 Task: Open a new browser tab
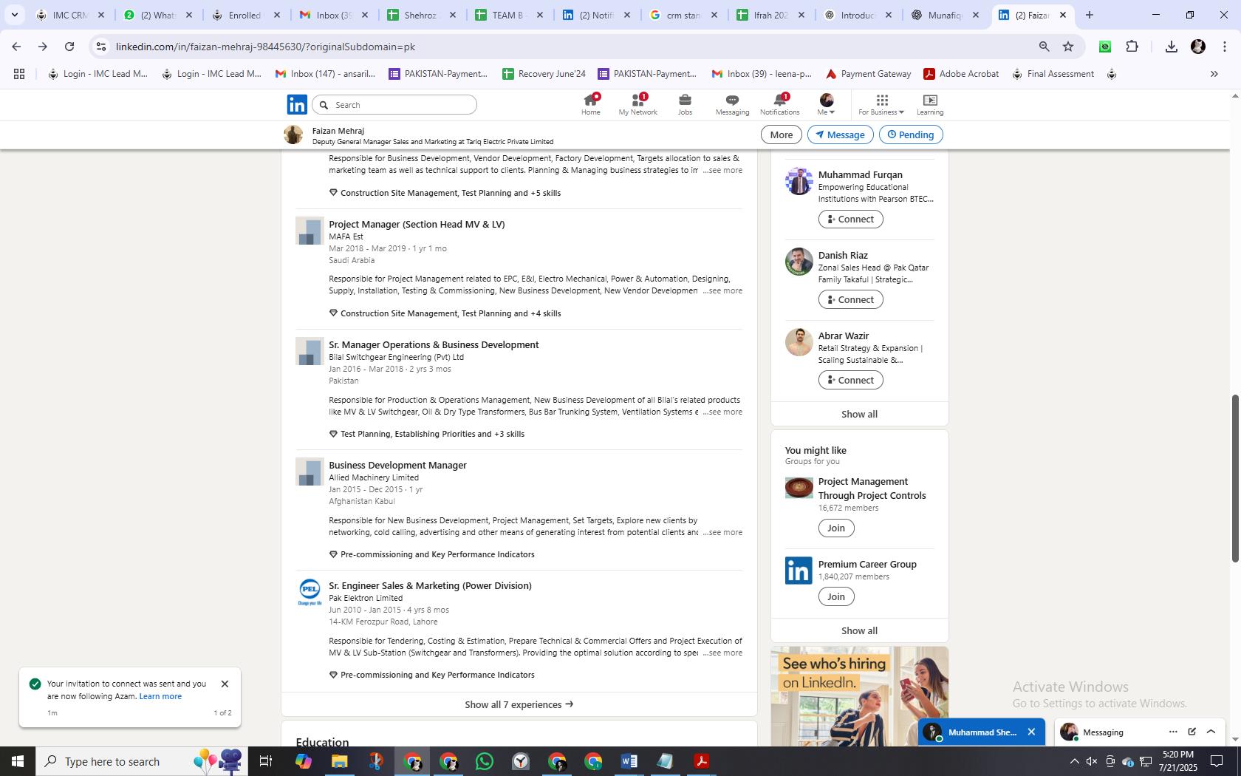pos(1089,15)
